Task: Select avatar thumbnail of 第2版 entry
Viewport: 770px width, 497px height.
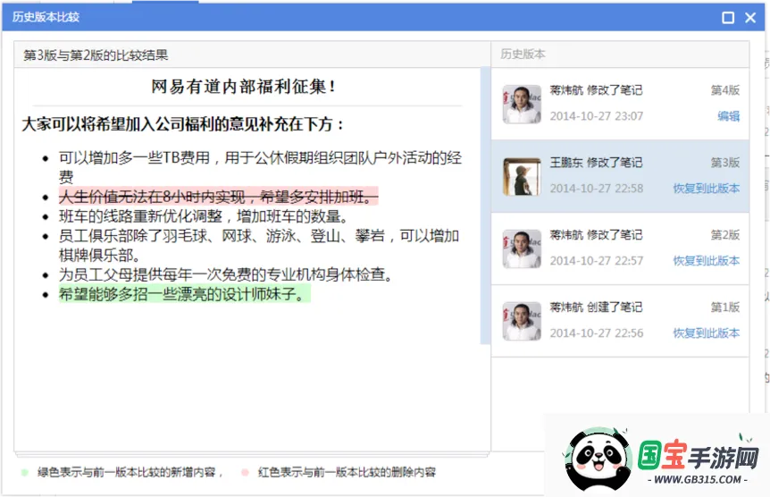Action: [x=522, y=248]
